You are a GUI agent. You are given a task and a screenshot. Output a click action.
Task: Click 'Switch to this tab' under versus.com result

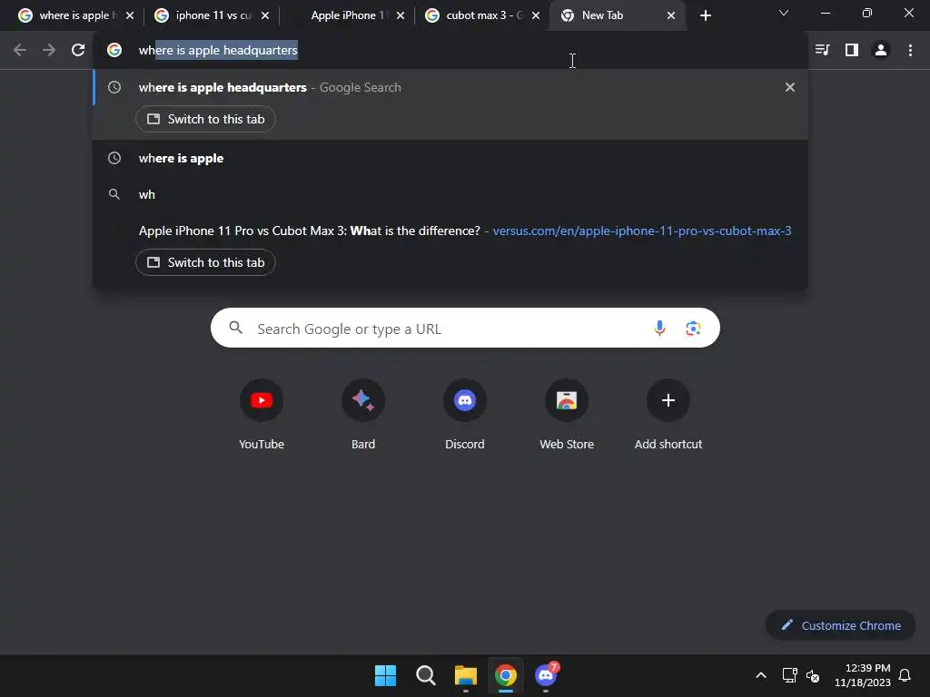[205, 262]
